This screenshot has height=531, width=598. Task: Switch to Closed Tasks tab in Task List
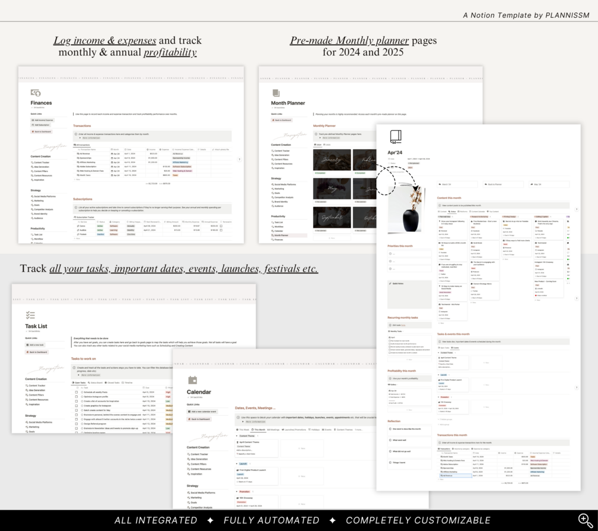coord(112,383)
